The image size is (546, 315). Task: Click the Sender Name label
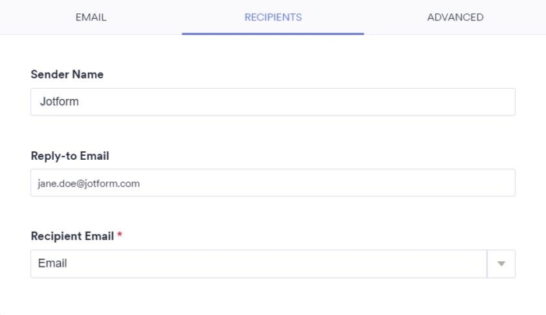pyautogui.click(x=67, y=75)
